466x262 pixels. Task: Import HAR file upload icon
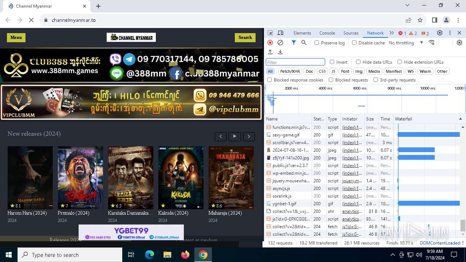pos(270,52)
